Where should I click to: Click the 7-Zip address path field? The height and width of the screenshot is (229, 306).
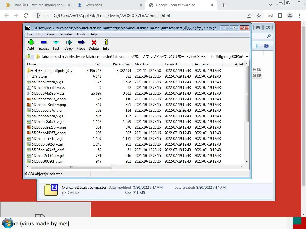coord(140,57)
